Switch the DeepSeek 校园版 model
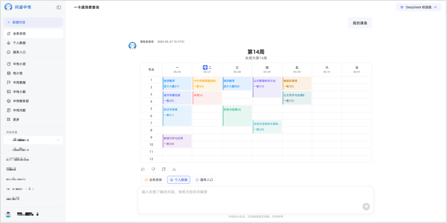447x223 pixels. click(x=418, y=7)
